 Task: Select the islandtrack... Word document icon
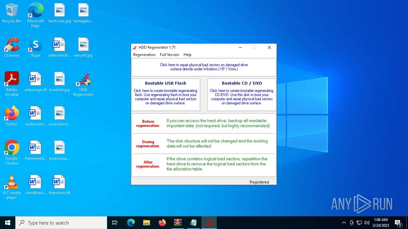click(35, 185)
